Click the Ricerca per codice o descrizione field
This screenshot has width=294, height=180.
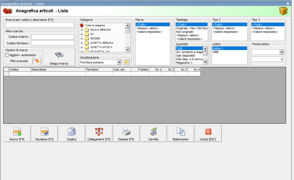click(x=40, y=25)
